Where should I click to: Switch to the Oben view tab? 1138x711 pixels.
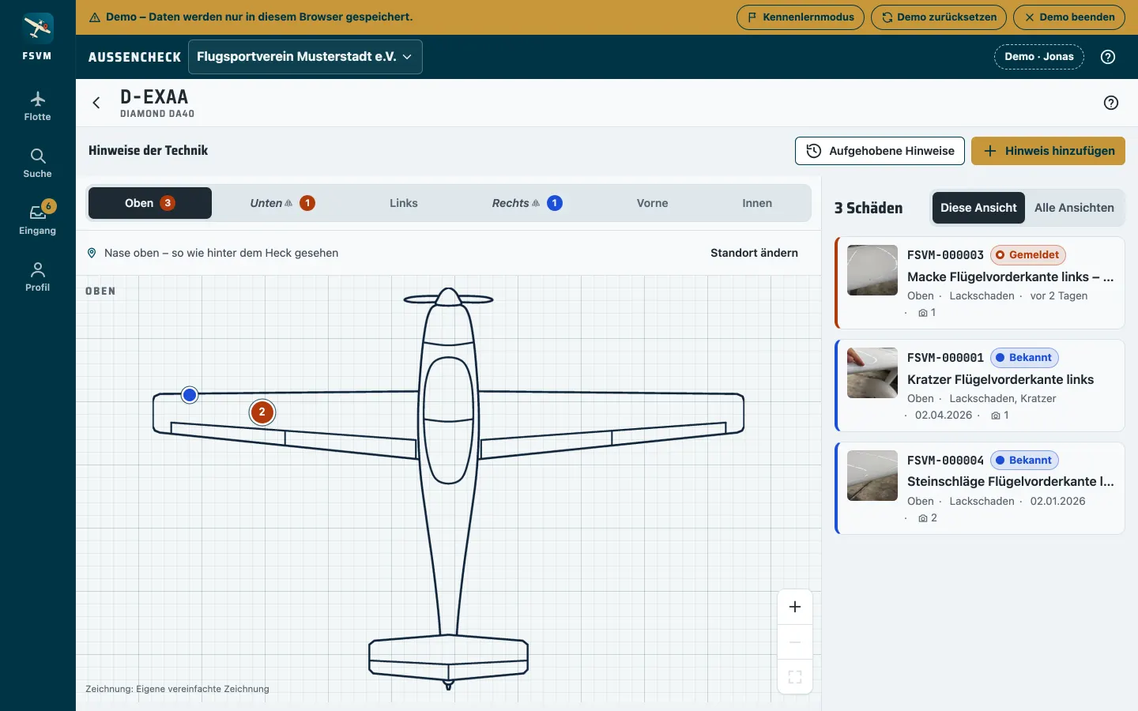point(150,203)
